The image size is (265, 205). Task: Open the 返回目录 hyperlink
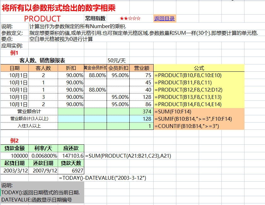point(164,18)
